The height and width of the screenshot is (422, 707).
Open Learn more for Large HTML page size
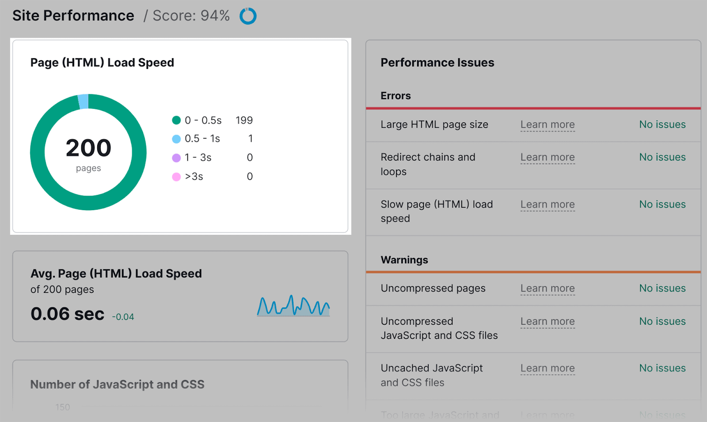tap(547, 125)
